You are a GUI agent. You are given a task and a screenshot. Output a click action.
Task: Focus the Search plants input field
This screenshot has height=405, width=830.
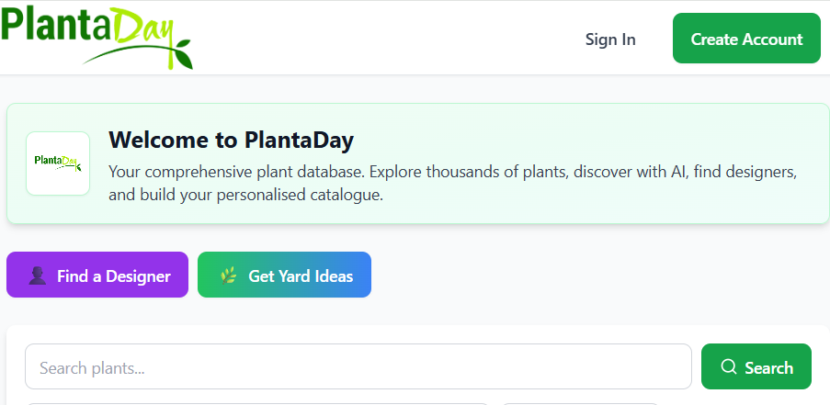tap(358, 366)
